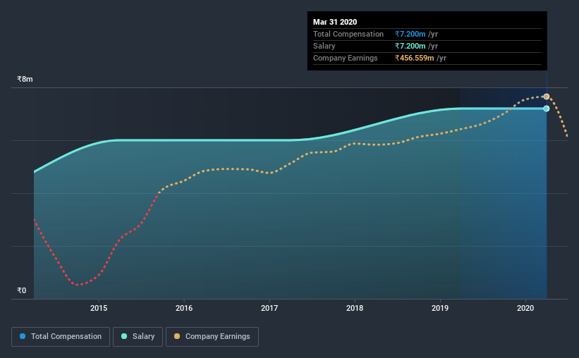Viewport: 579px width, 358px height.
Task: Click the ₹0 y-axis label
Action: 21,290
